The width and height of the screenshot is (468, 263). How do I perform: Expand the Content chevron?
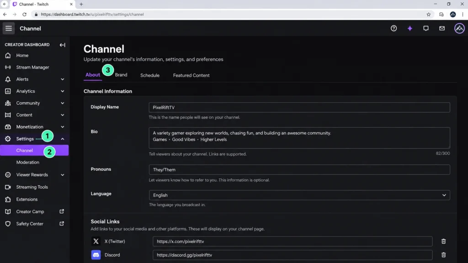tap(62, 115)
